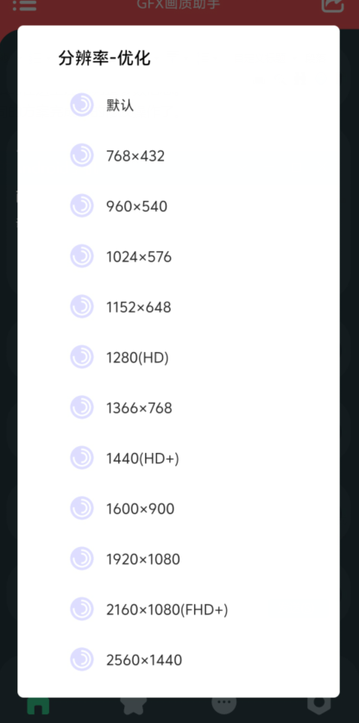The image size is (359, 723).
Task: Choose the 768×432 radio option
Action: 82,155
